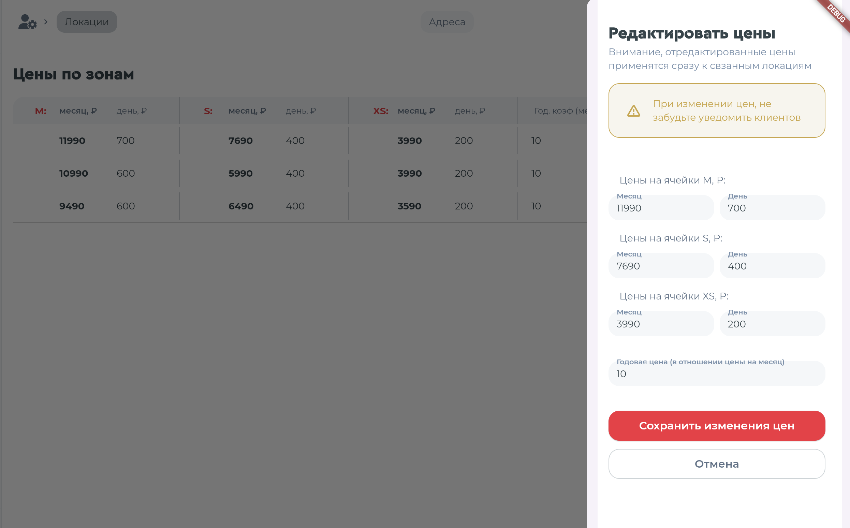Open the Локации breadcrumb tab
The width and height of the screenshot is (850, 528).
point(87,21)
